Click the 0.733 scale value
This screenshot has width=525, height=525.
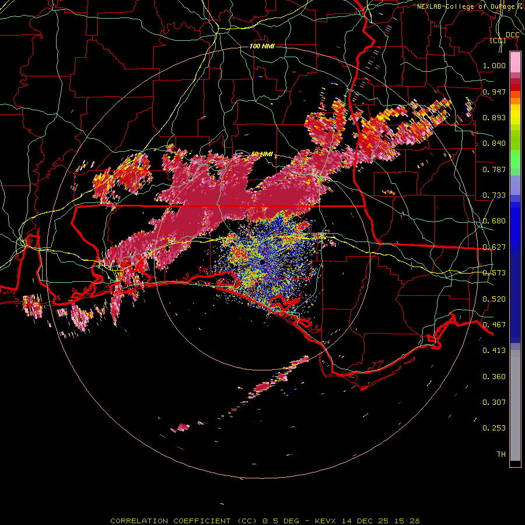pos(494,195)
